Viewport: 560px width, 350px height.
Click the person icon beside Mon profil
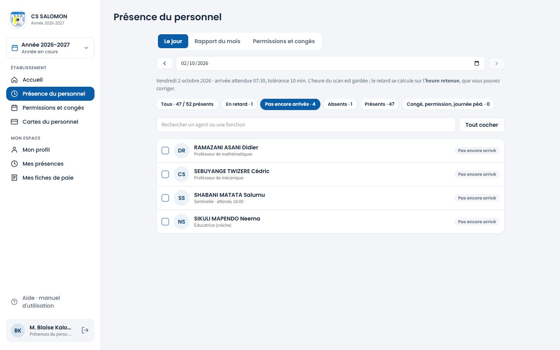click(x=14, y=150)
